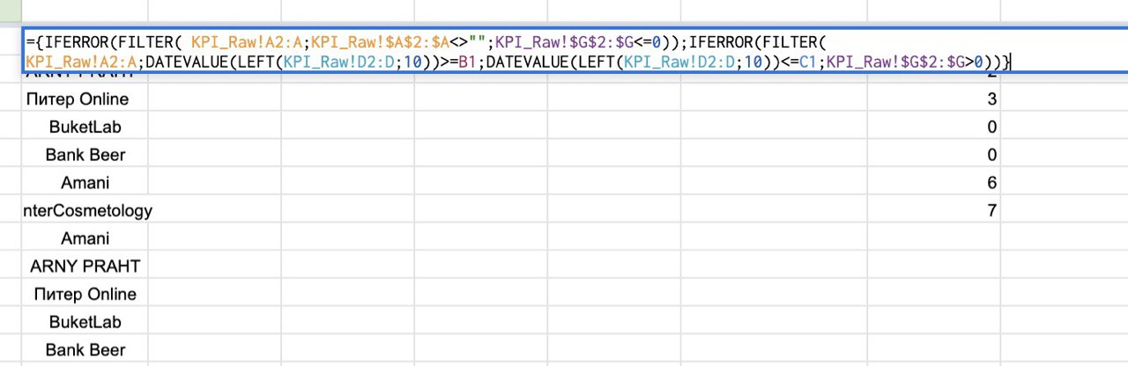This screenshot has height=366, width=1128.
Task: Select the BuketLab cell below the lower Питер Online
Action: pos(85,322)
